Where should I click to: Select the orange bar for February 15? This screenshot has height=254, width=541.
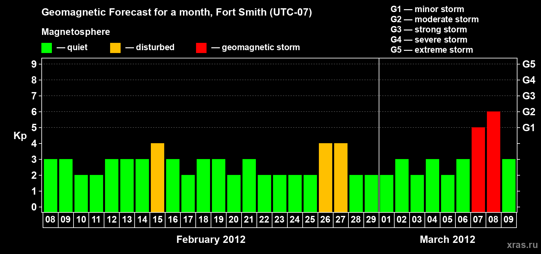tap(158, 177)
